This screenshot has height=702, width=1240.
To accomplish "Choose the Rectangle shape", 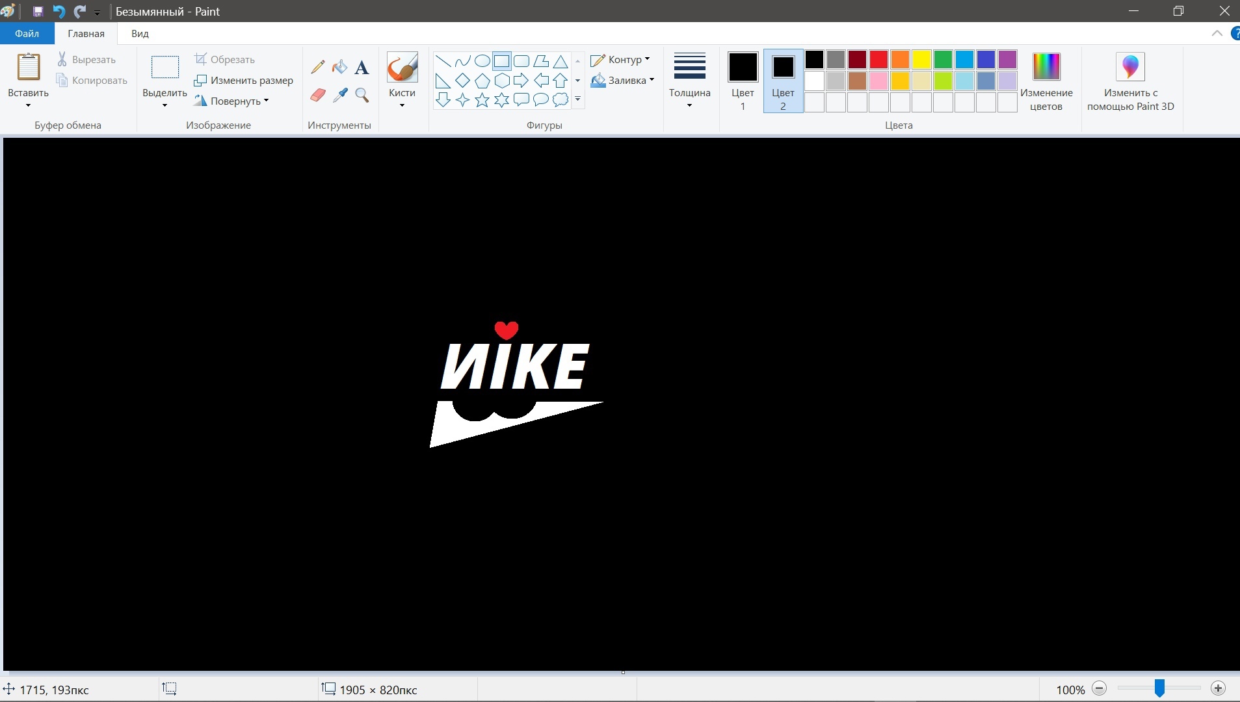I will (x=501, y=61).
